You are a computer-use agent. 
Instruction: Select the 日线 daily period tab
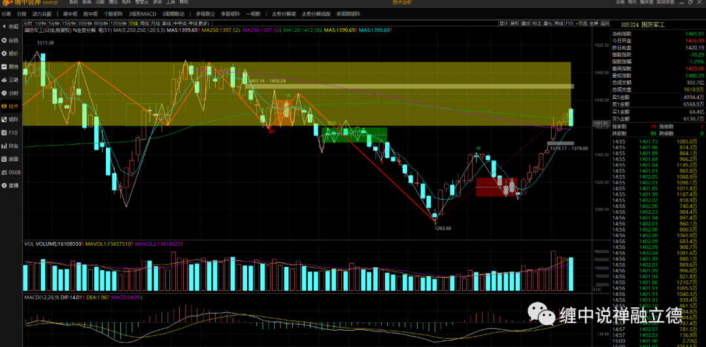133,23
